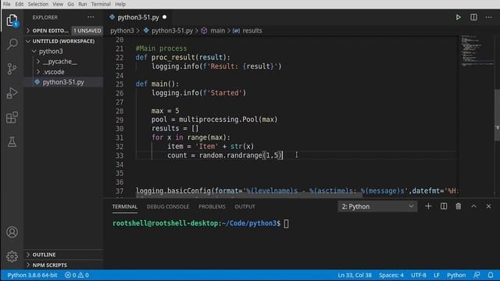Open the View menu
Viewport: 500px width, 281px height.
pyautogui.click(x=58, y=4)
